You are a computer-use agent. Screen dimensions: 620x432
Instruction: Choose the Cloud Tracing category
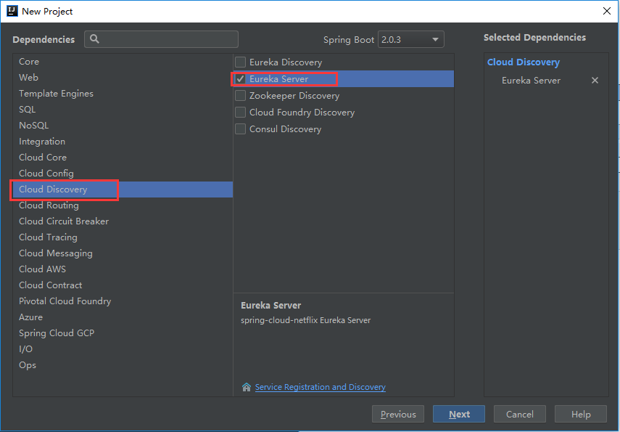click(x=123, y=237)
